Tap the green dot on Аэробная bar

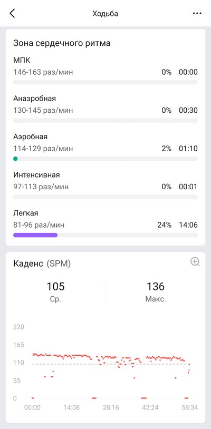[16, 159]
